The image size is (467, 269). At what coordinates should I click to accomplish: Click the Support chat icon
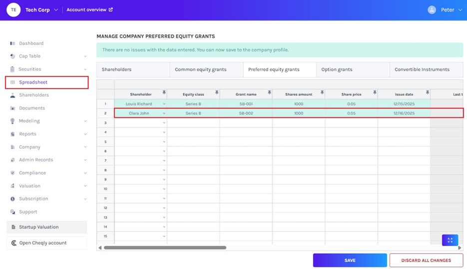coord(12,212)
